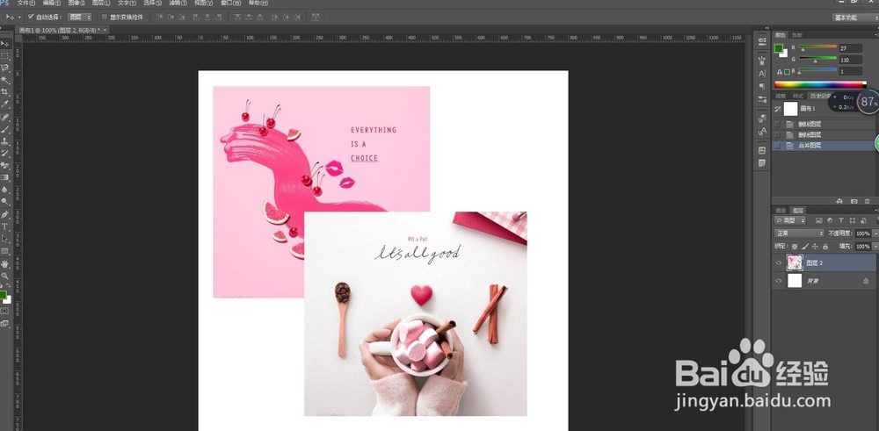This screenshot has height=431, width=879.
Task: Filter layers by smart object icon
Action: (864, 220)
